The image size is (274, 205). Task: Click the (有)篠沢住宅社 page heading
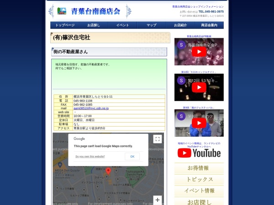[x=72, y=37]
